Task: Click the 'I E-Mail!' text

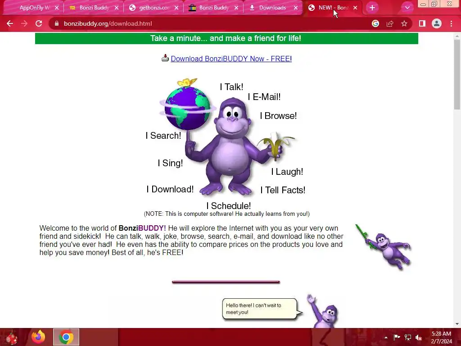Action: click(264, 97)
